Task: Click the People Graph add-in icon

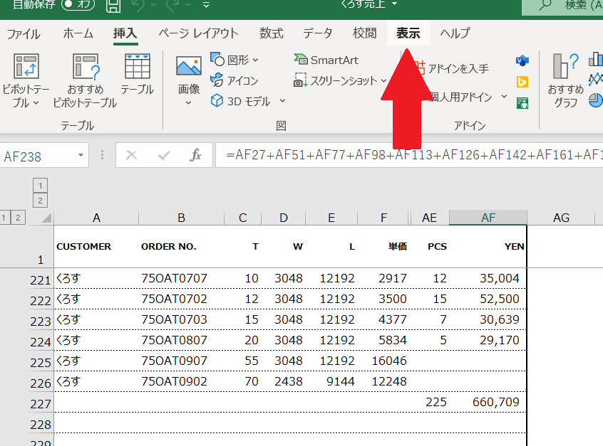Action: (x=522, y=103)
